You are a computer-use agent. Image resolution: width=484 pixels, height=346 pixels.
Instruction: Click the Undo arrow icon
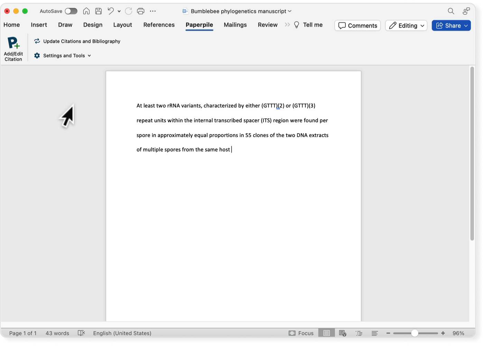111,11
